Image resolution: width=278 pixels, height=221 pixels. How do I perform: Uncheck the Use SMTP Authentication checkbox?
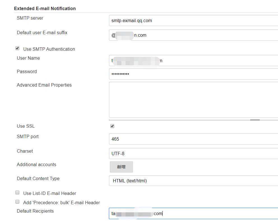[17, 48]
